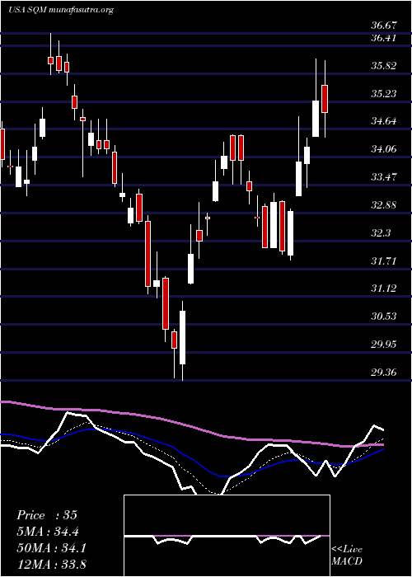412x577 pixels.
Task: Click the '<<Live MACD' label
Action: click(x=347, y=556)
